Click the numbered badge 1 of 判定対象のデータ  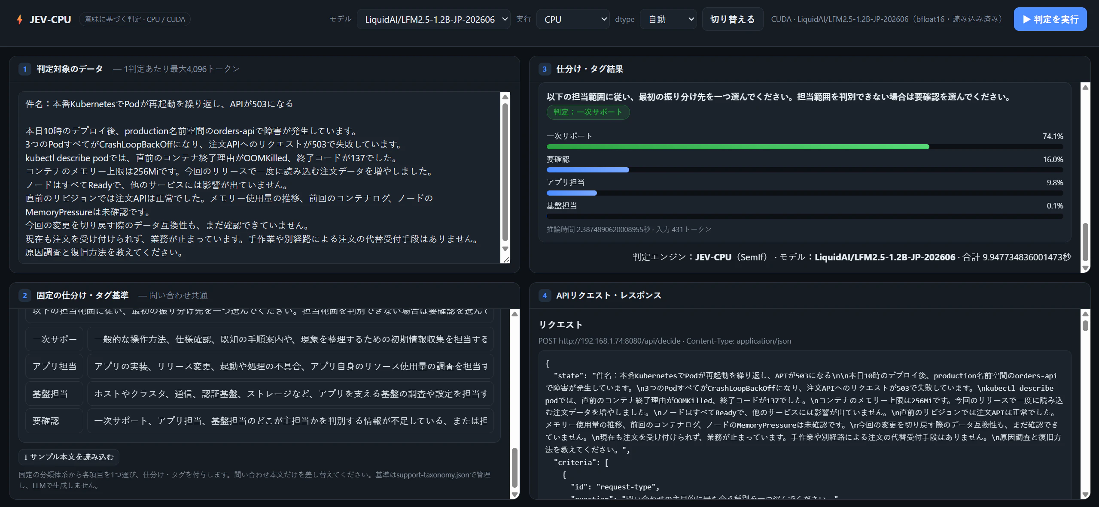(25, 69)
